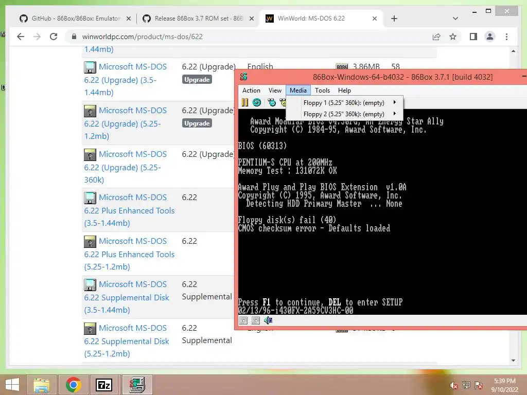The height and width of the screenshot is (395, 527).
Task: Expand the Floppy 1 submenu arrow
Action: pyautogui.click(x=395, y=102)
